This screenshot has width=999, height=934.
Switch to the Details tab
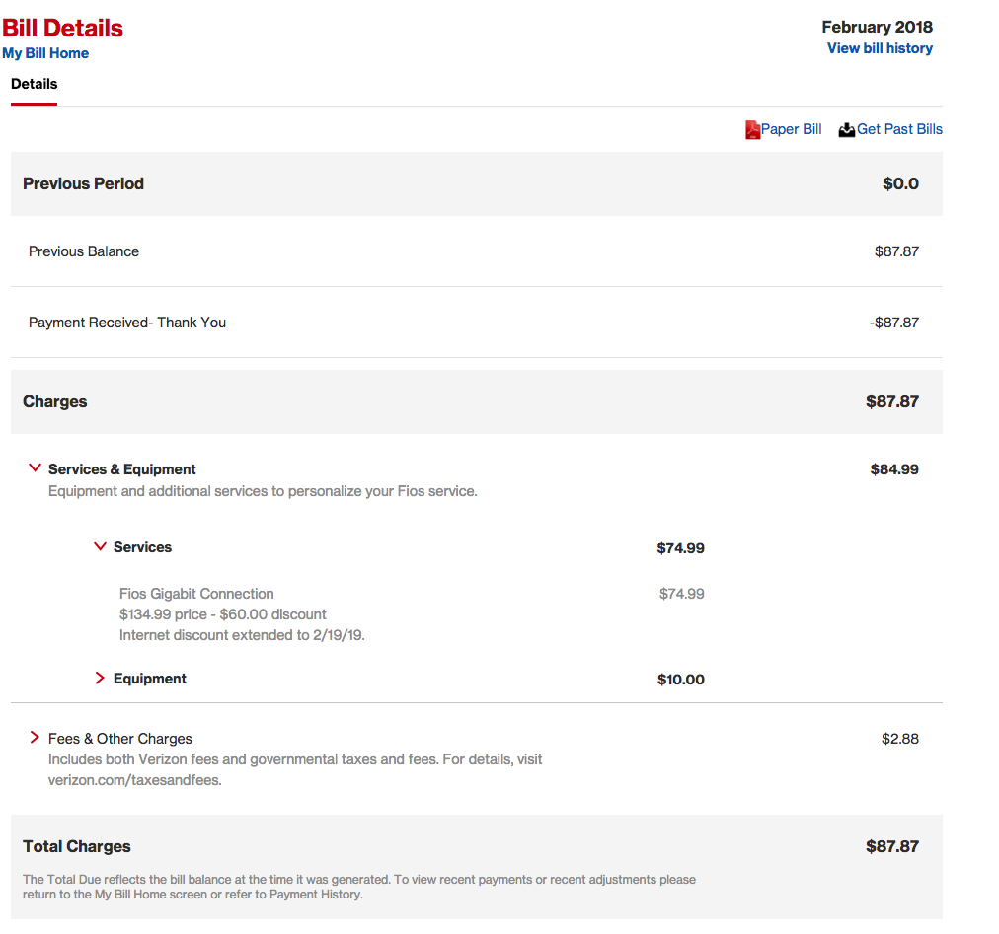click(x=35, y=84)
